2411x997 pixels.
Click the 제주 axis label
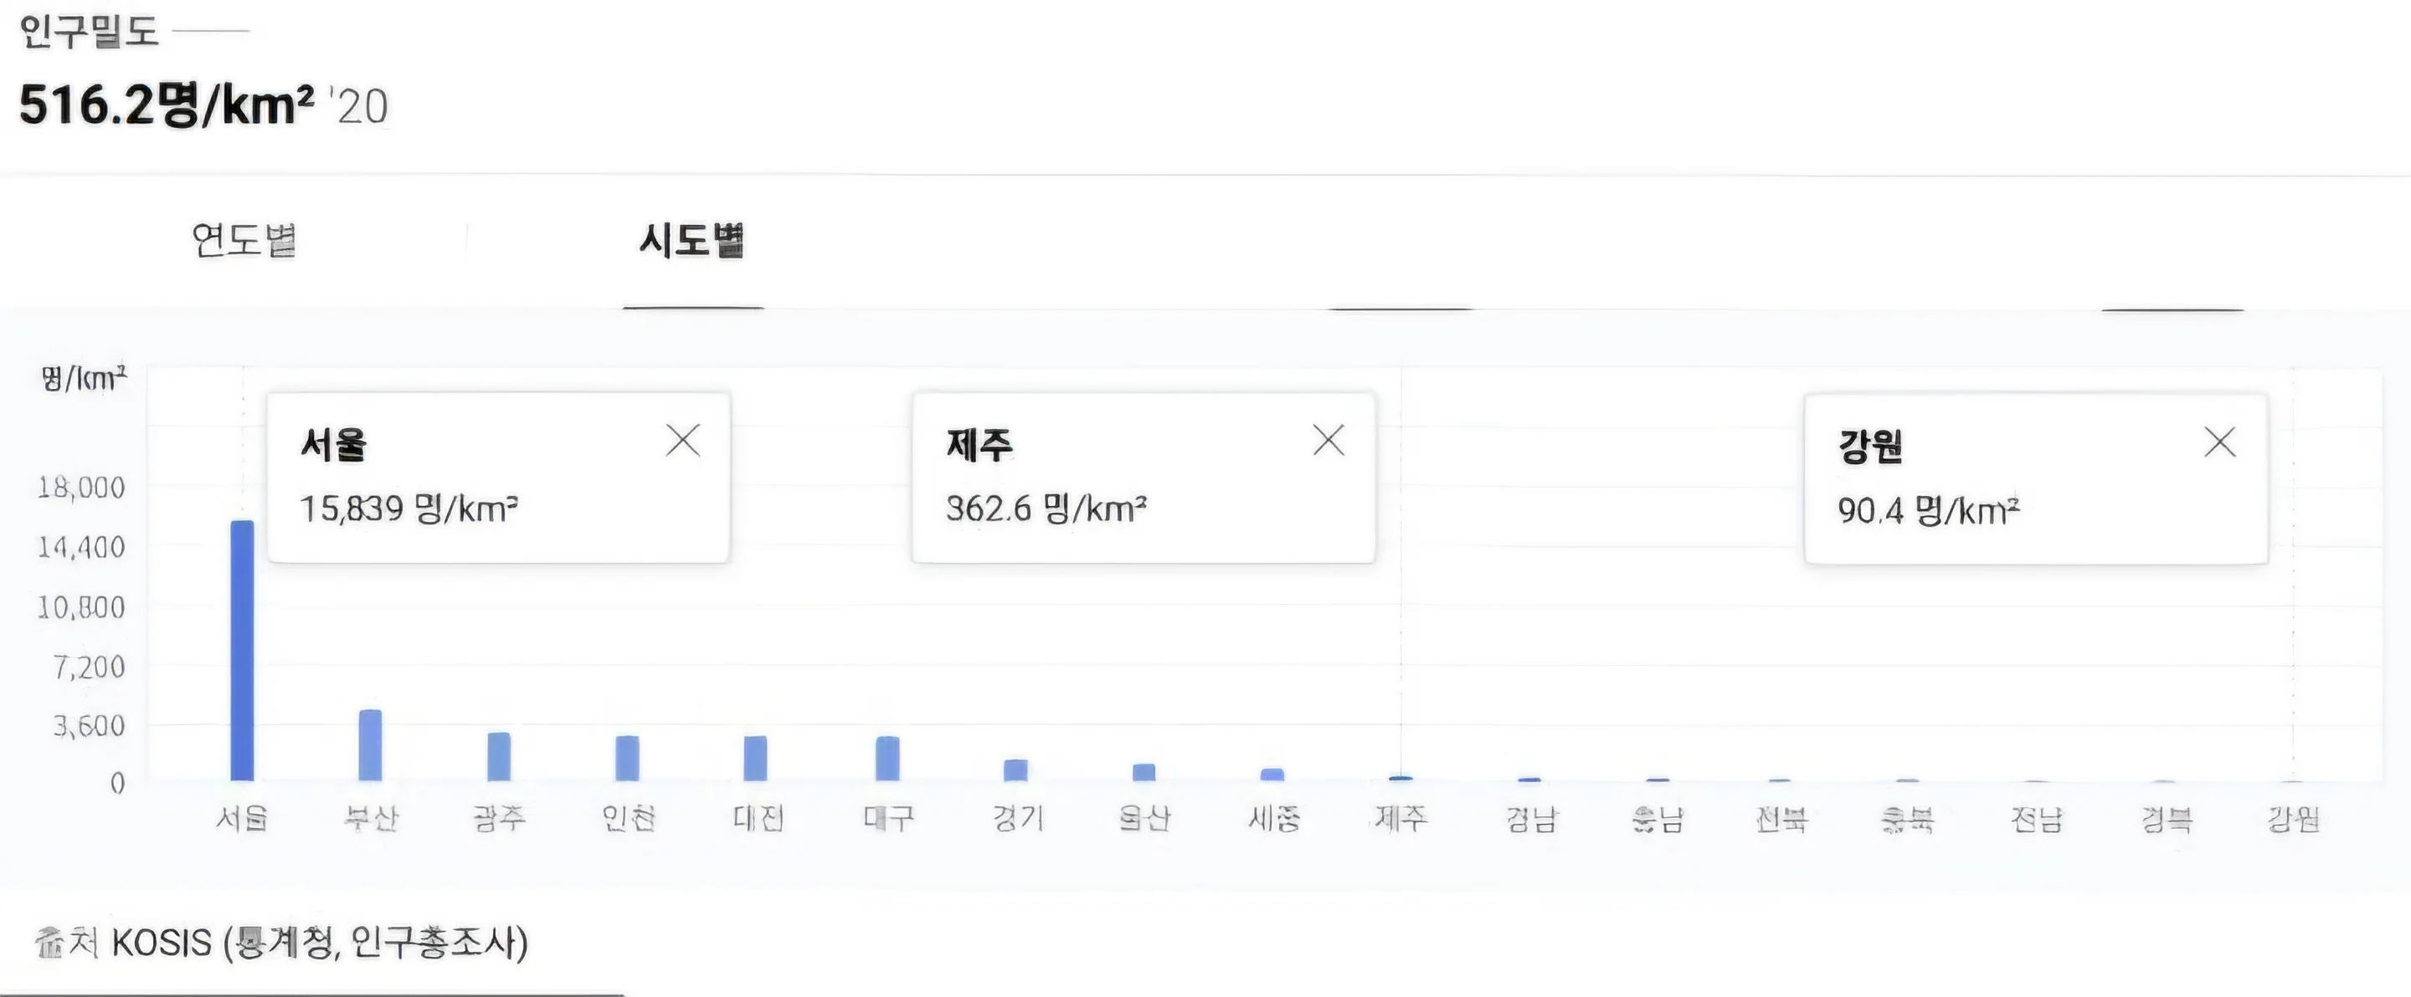point(1401,820)
